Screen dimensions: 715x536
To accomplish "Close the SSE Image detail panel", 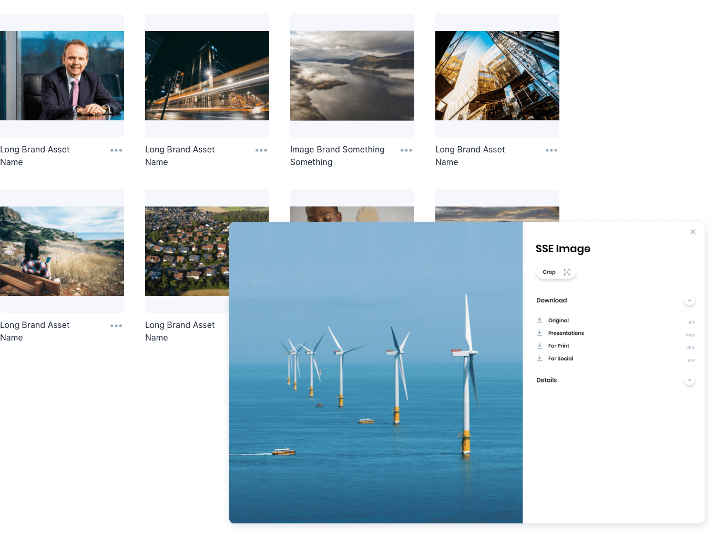I will (693, 232).
